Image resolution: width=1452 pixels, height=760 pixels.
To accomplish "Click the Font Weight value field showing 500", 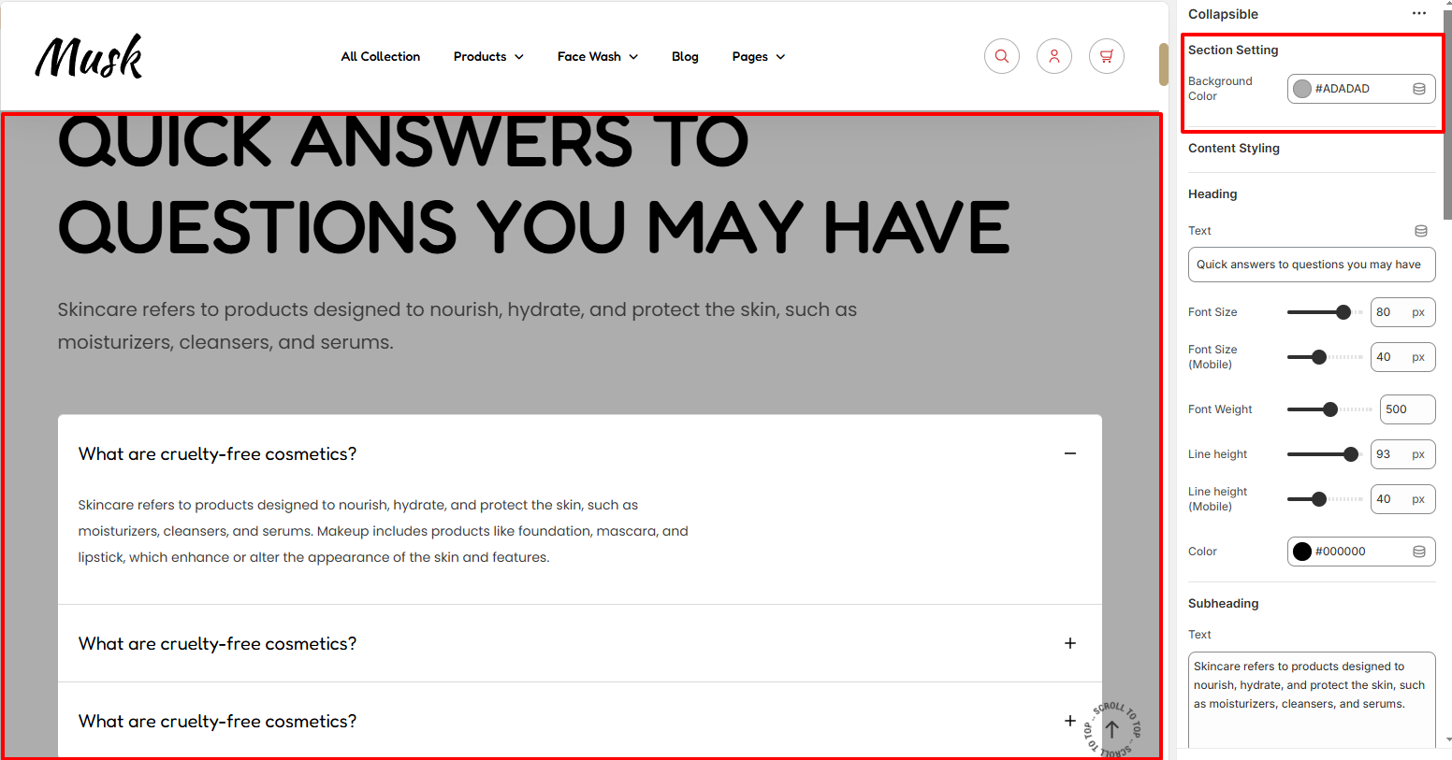I will tap(1407, 409).
